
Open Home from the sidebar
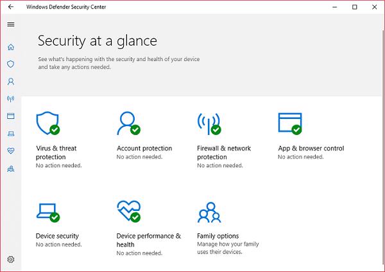(11, 48)
